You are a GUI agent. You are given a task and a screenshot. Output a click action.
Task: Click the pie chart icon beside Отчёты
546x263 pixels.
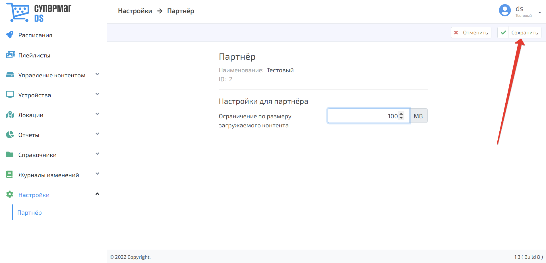(x=10, y=134)
